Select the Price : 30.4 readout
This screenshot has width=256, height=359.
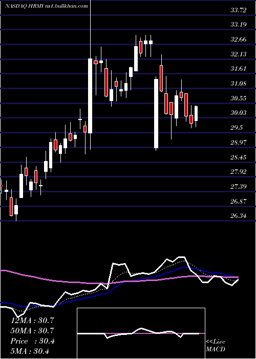click(x=32, y=341)
